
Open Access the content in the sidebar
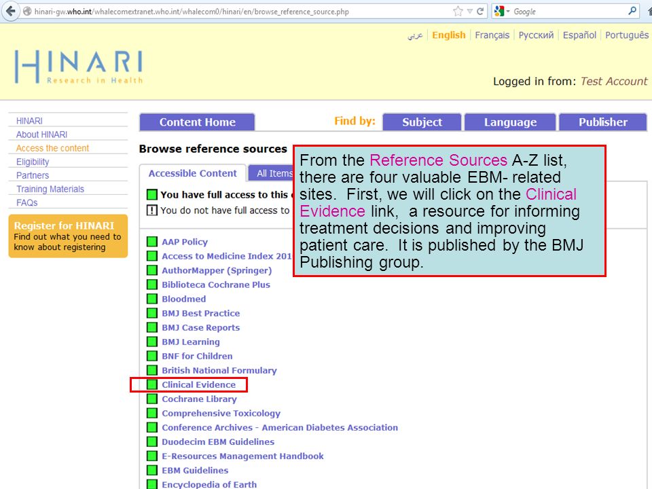(x=52, y=149)
